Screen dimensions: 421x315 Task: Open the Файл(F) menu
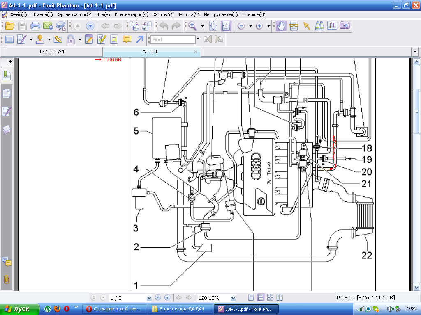tap(19, 14)
